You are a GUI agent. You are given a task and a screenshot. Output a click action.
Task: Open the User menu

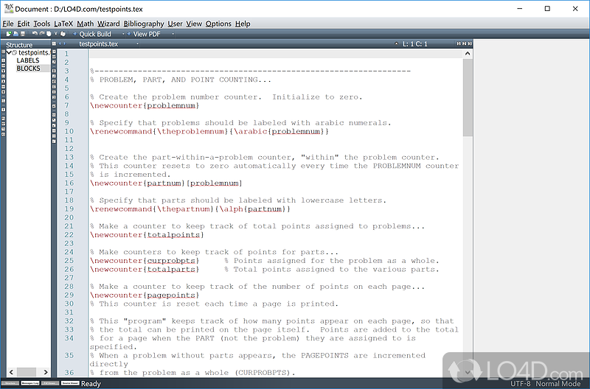(x=175, y=24)
